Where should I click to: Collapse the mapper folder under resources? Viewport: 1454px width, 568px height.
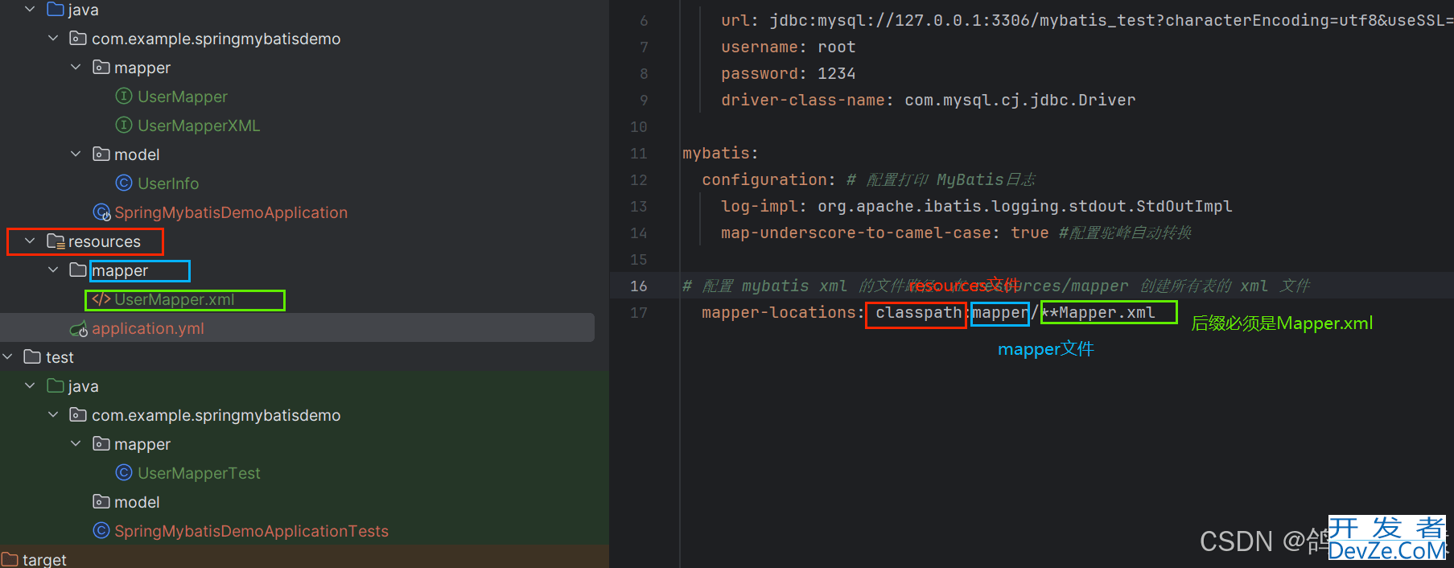pyautogui.click(x=53, y=270)
